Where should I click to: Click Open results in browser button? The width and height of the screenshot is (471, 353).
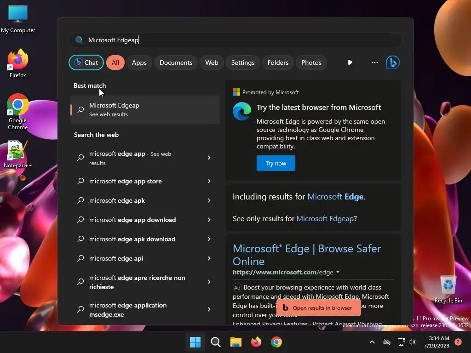point(318,307)
